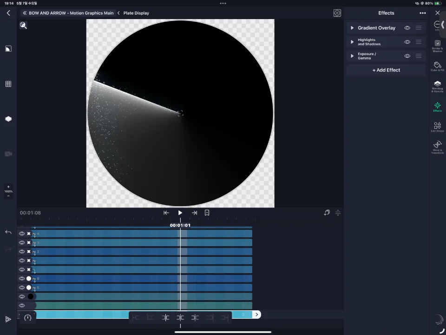Tap the back arrow to exit project
The image size is (446, 335).
point(8,13)
